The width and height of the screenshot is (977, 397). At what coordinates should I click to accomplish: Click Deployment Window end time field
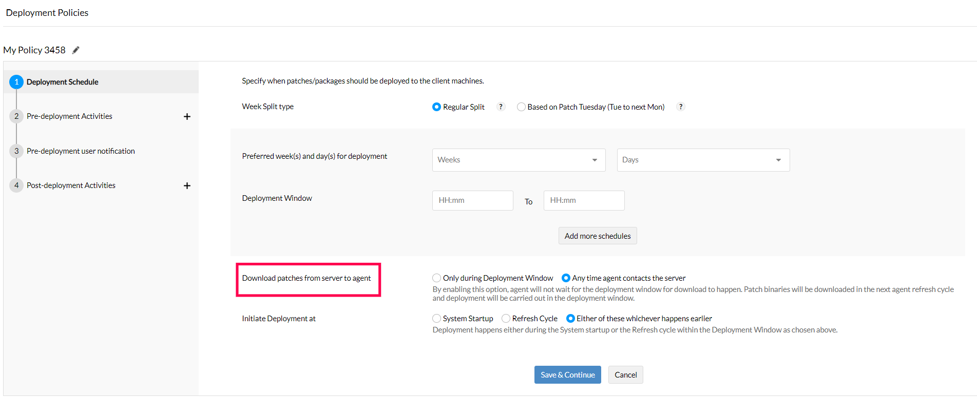coord(584,200)
